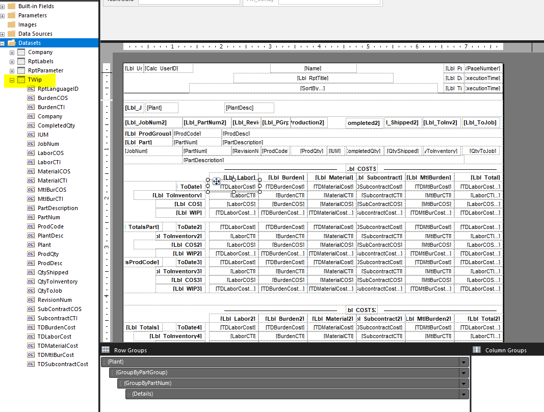
Task: Collapse the Datasets folder node
Action: pos(2,43)
